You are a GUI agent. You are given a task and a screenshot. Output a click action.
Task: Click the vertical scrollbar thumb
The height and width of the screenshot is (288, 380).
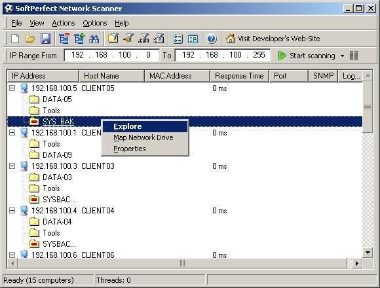tap(368, 107)
